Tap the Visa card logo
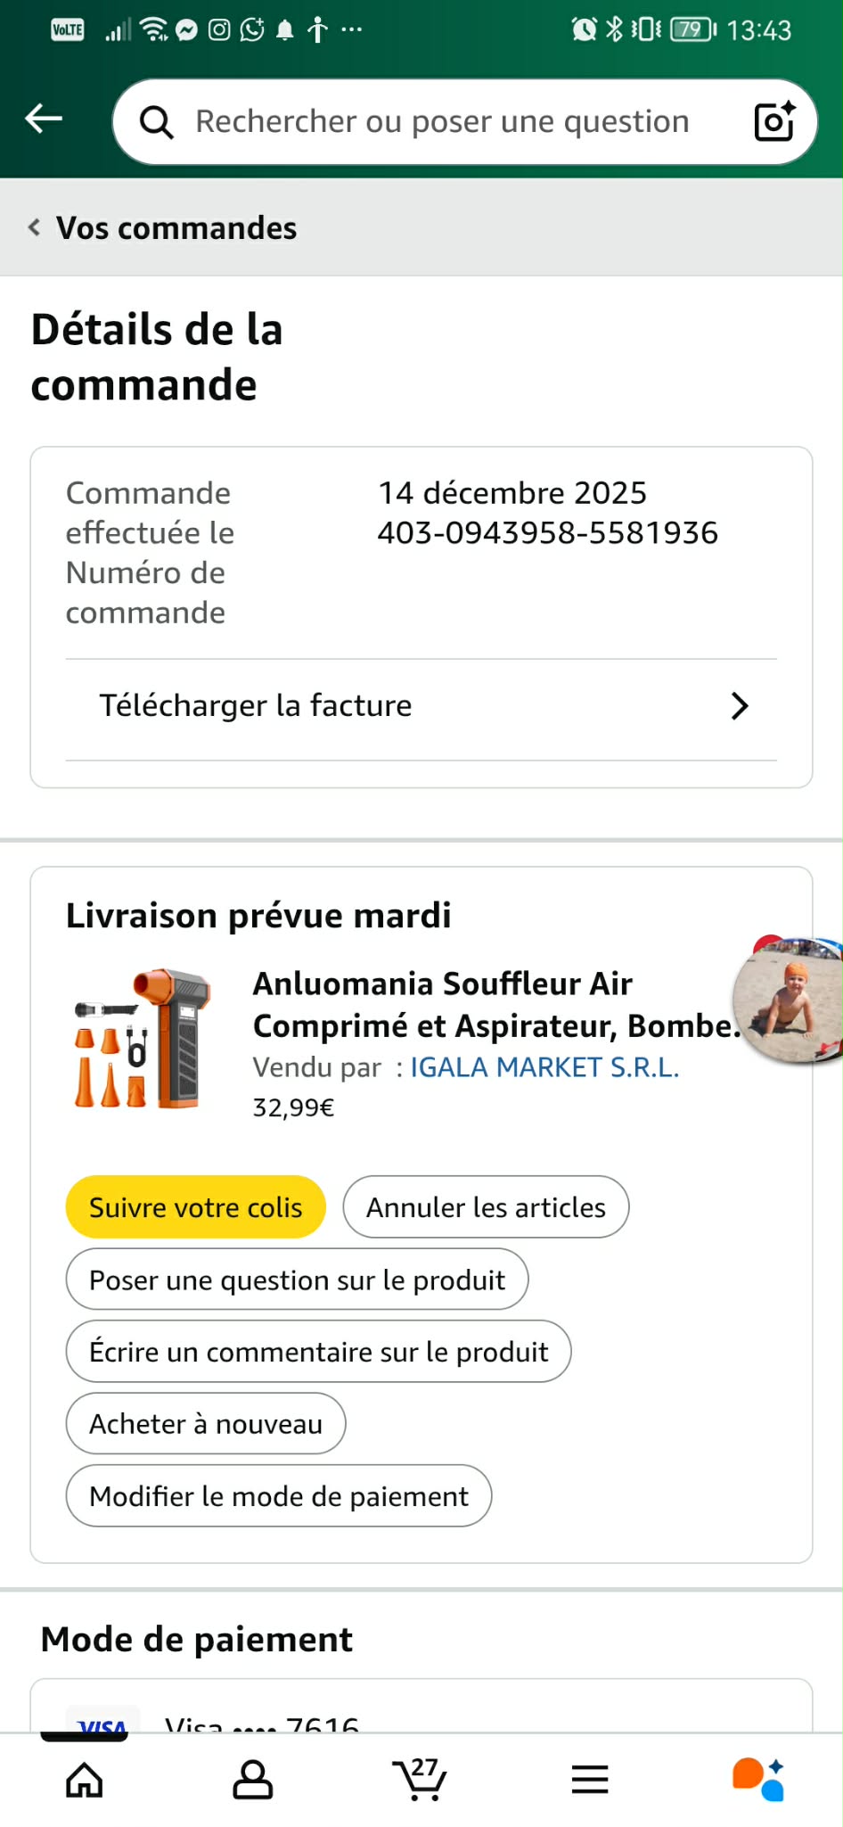Viewport: 843px width, 1827px height. [102, 1721]
